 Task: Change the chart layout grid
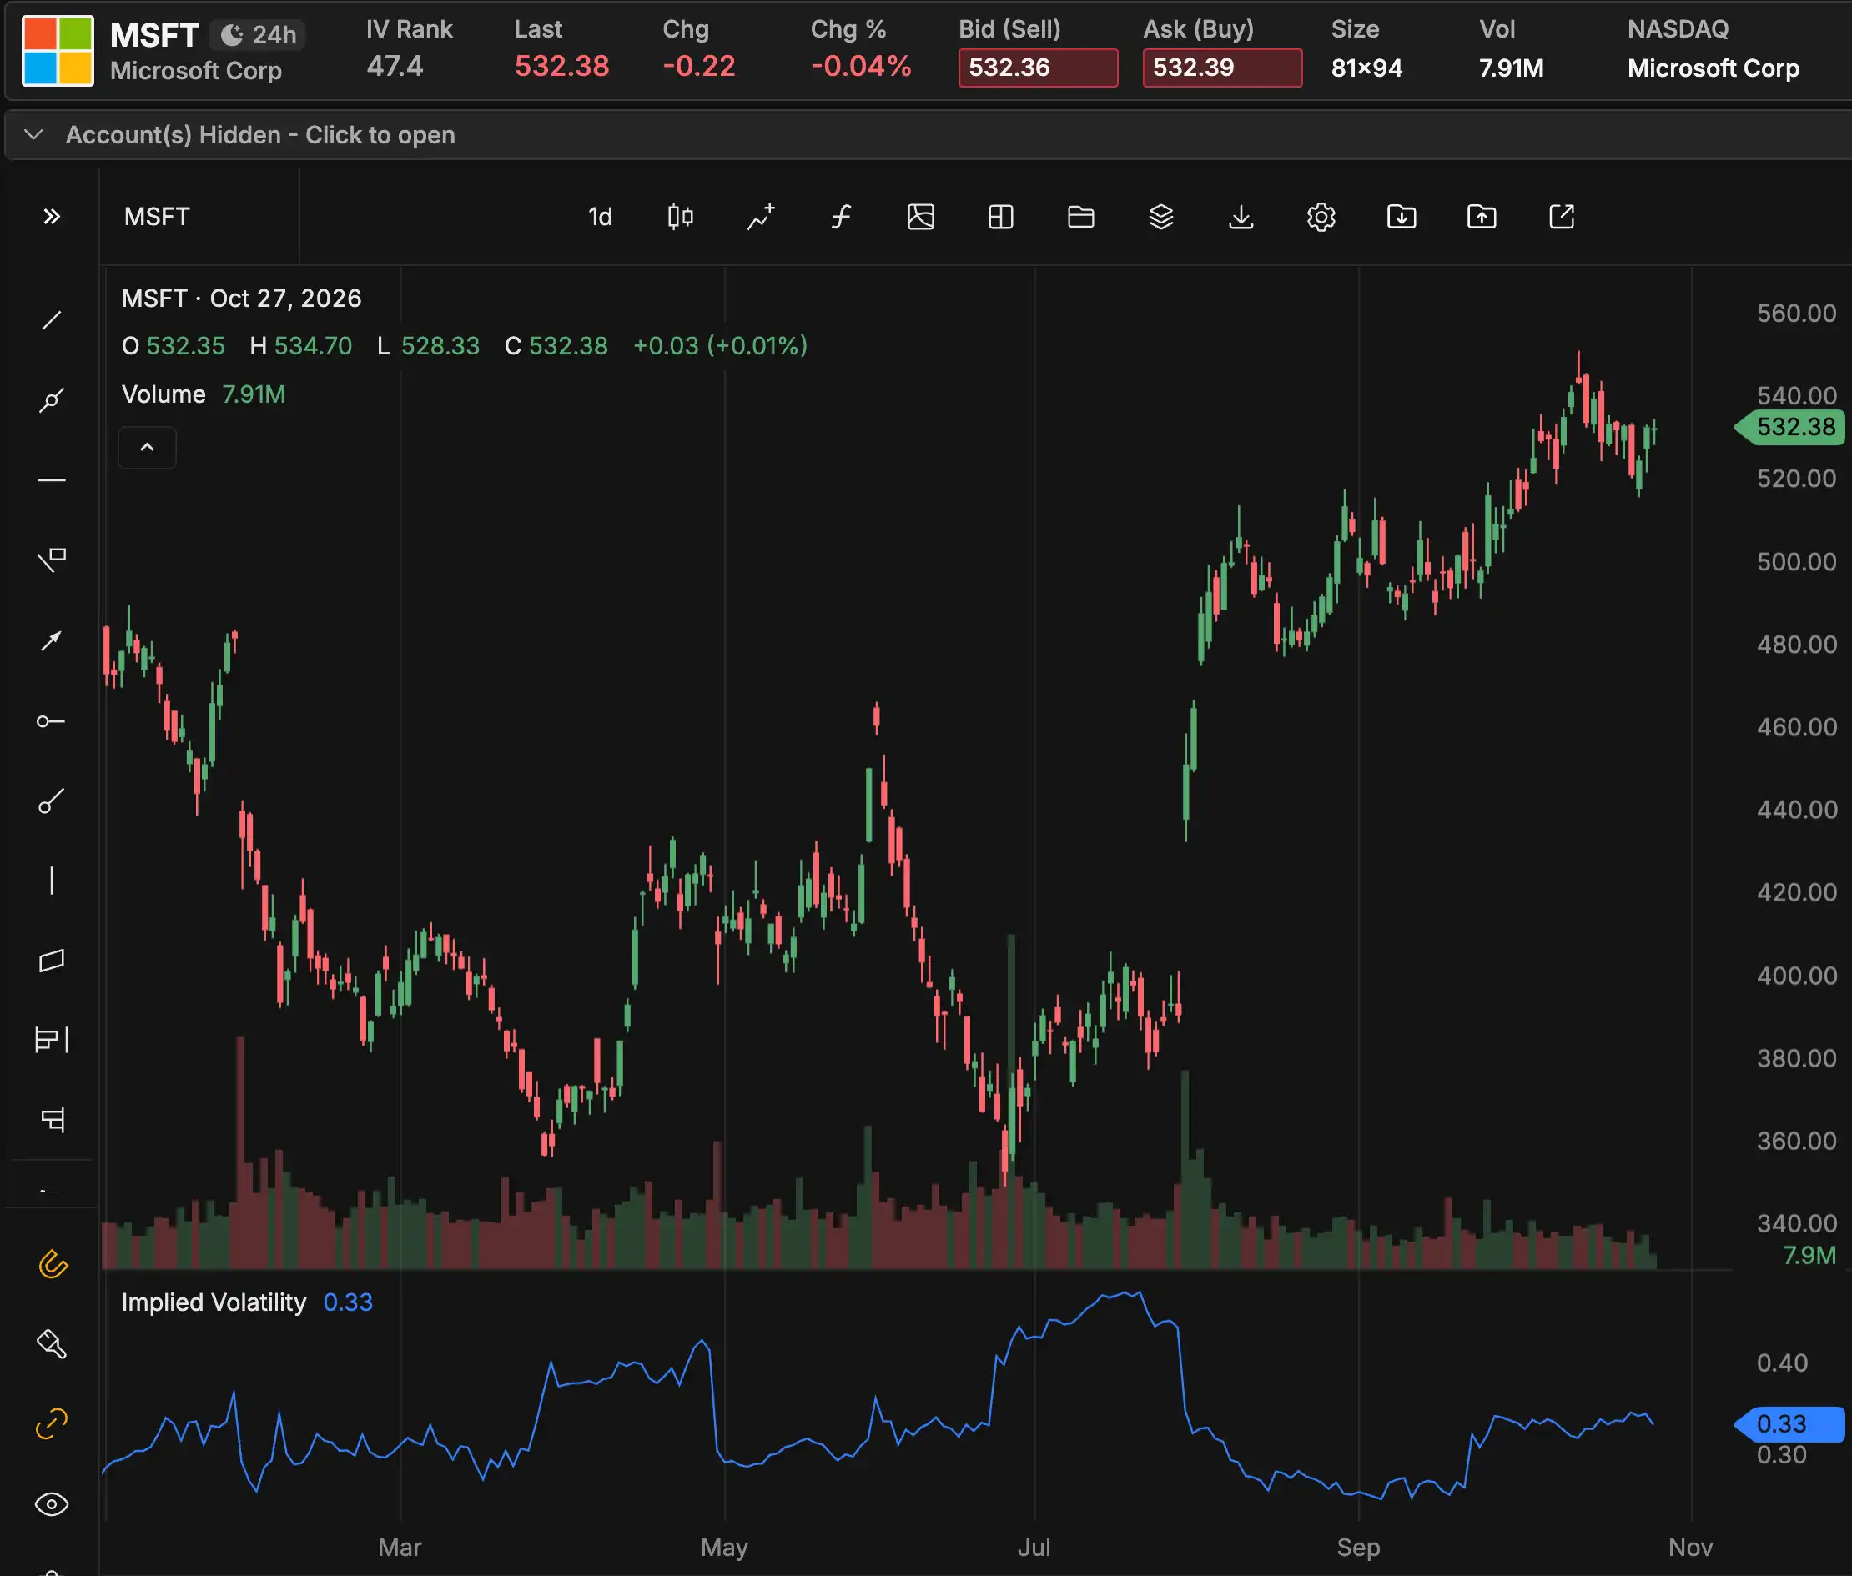tap(1001, 217)
